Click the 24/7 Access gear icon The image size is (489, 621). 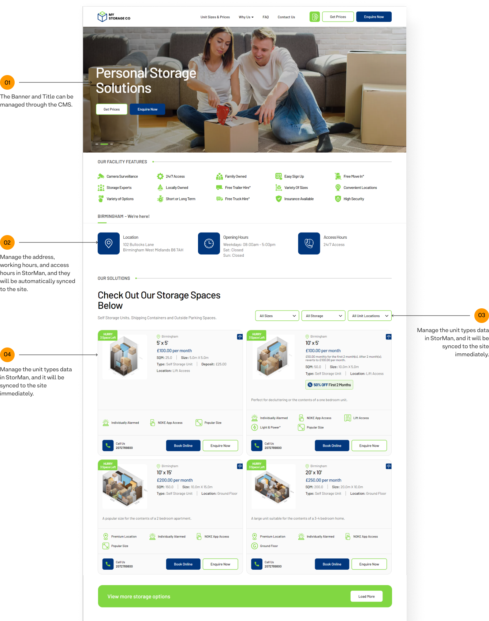click(160, 176)
